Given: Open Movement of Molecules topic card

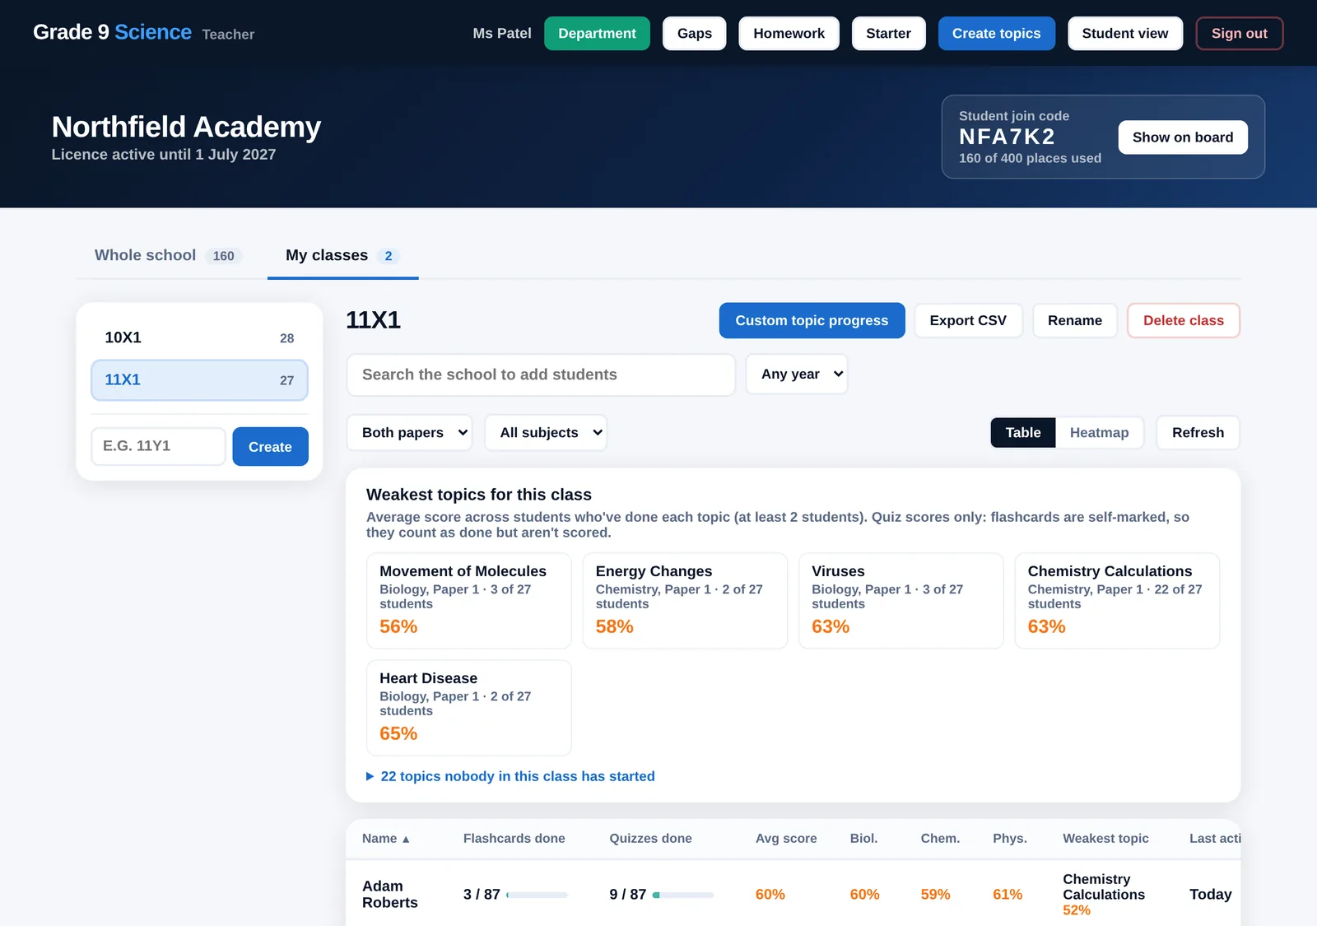Looking at the screenshot, I should [x=469, y=601].
